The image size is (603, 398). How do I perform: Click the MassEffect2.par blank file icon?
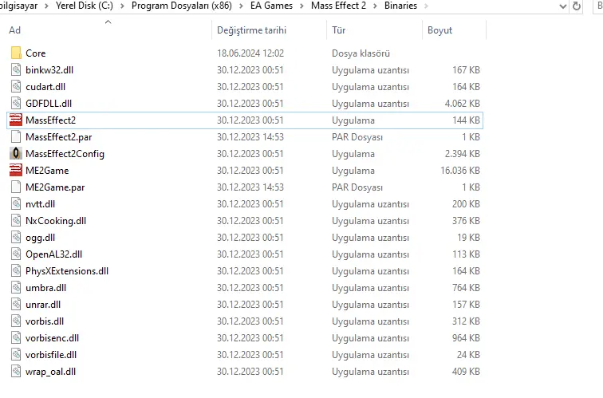[16, 137]
